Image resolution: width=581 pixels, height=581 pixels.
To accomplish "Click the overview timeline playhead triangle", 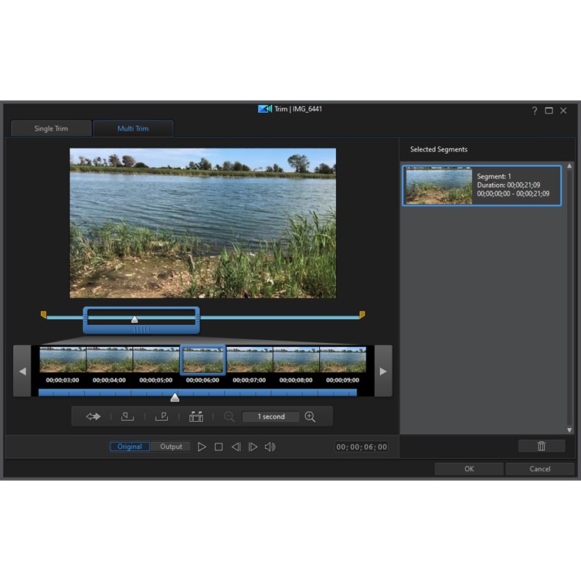I will pos(134,319).
